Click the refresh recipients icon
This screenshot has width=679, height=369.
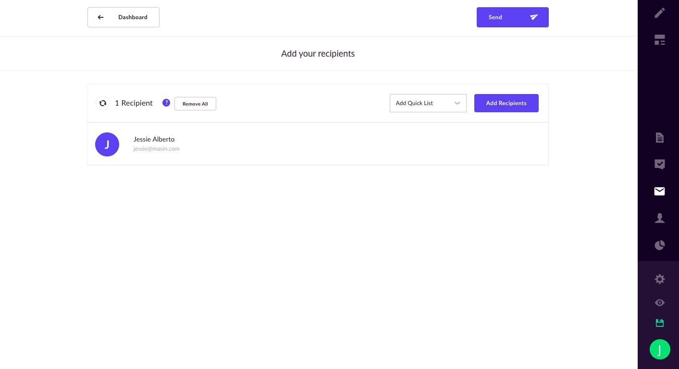pos(103,103)
